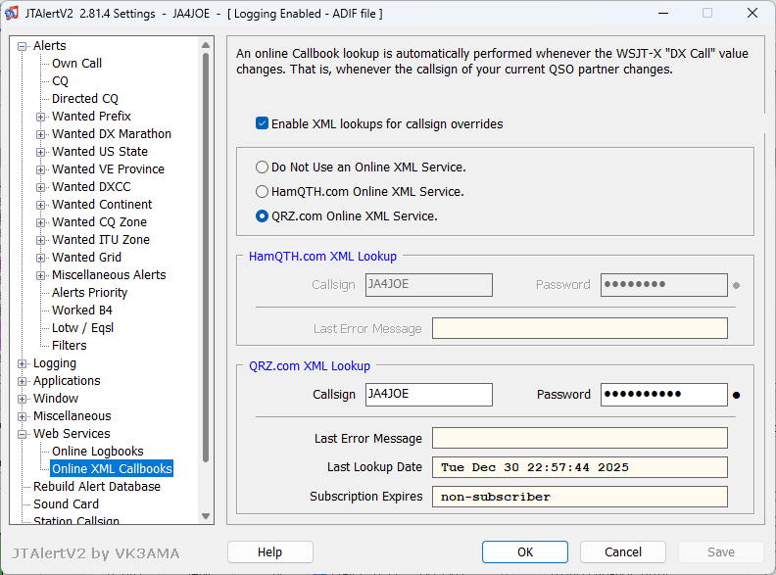Minimize the JTAlert settings window
The width and height of the screenshot is (776, 575).
click(663, 14)
